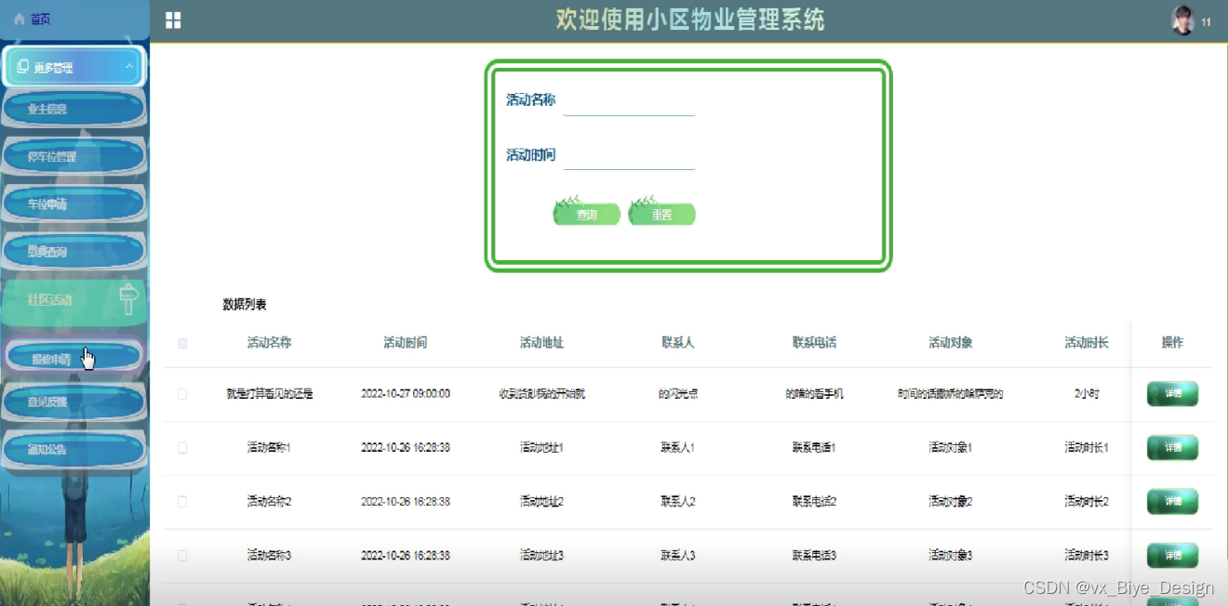
Task: Click the 联系人2 cell
Action: [677, 502]
